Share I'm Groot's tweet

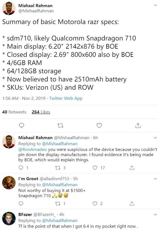132,203
